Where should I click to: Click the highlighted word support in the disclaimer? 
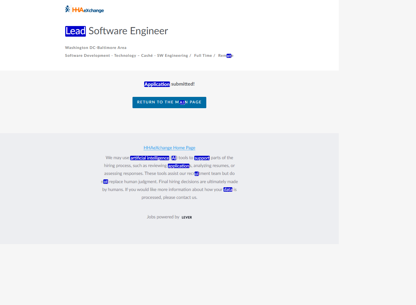click(x=202, y=158)
